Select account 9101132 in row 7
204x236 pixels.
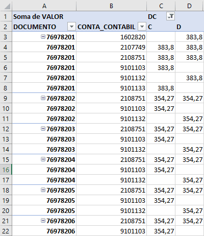pyautogui.click(x=111, y=78)
